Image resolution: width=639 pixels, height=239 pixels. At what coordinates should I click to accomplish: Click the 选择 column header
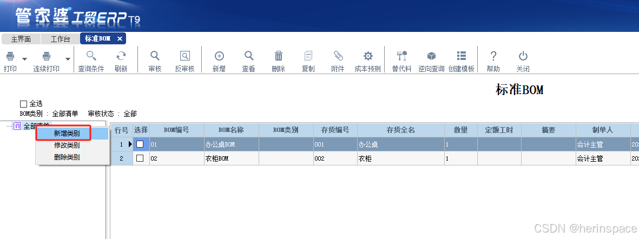[x=141, y=130]
